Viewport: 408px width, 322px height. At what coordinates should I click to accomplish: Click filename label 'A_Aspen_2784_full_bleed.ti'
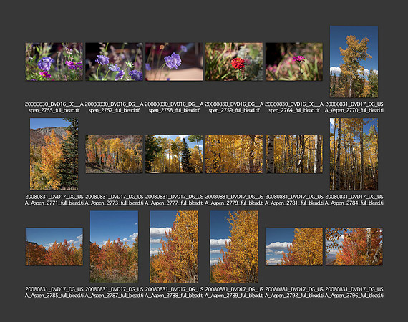point(354,203)
